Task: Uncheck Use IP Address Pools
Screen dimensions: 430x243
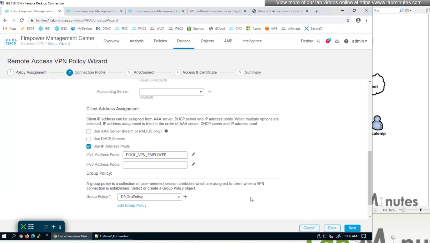Action: [x=89, y=146]
